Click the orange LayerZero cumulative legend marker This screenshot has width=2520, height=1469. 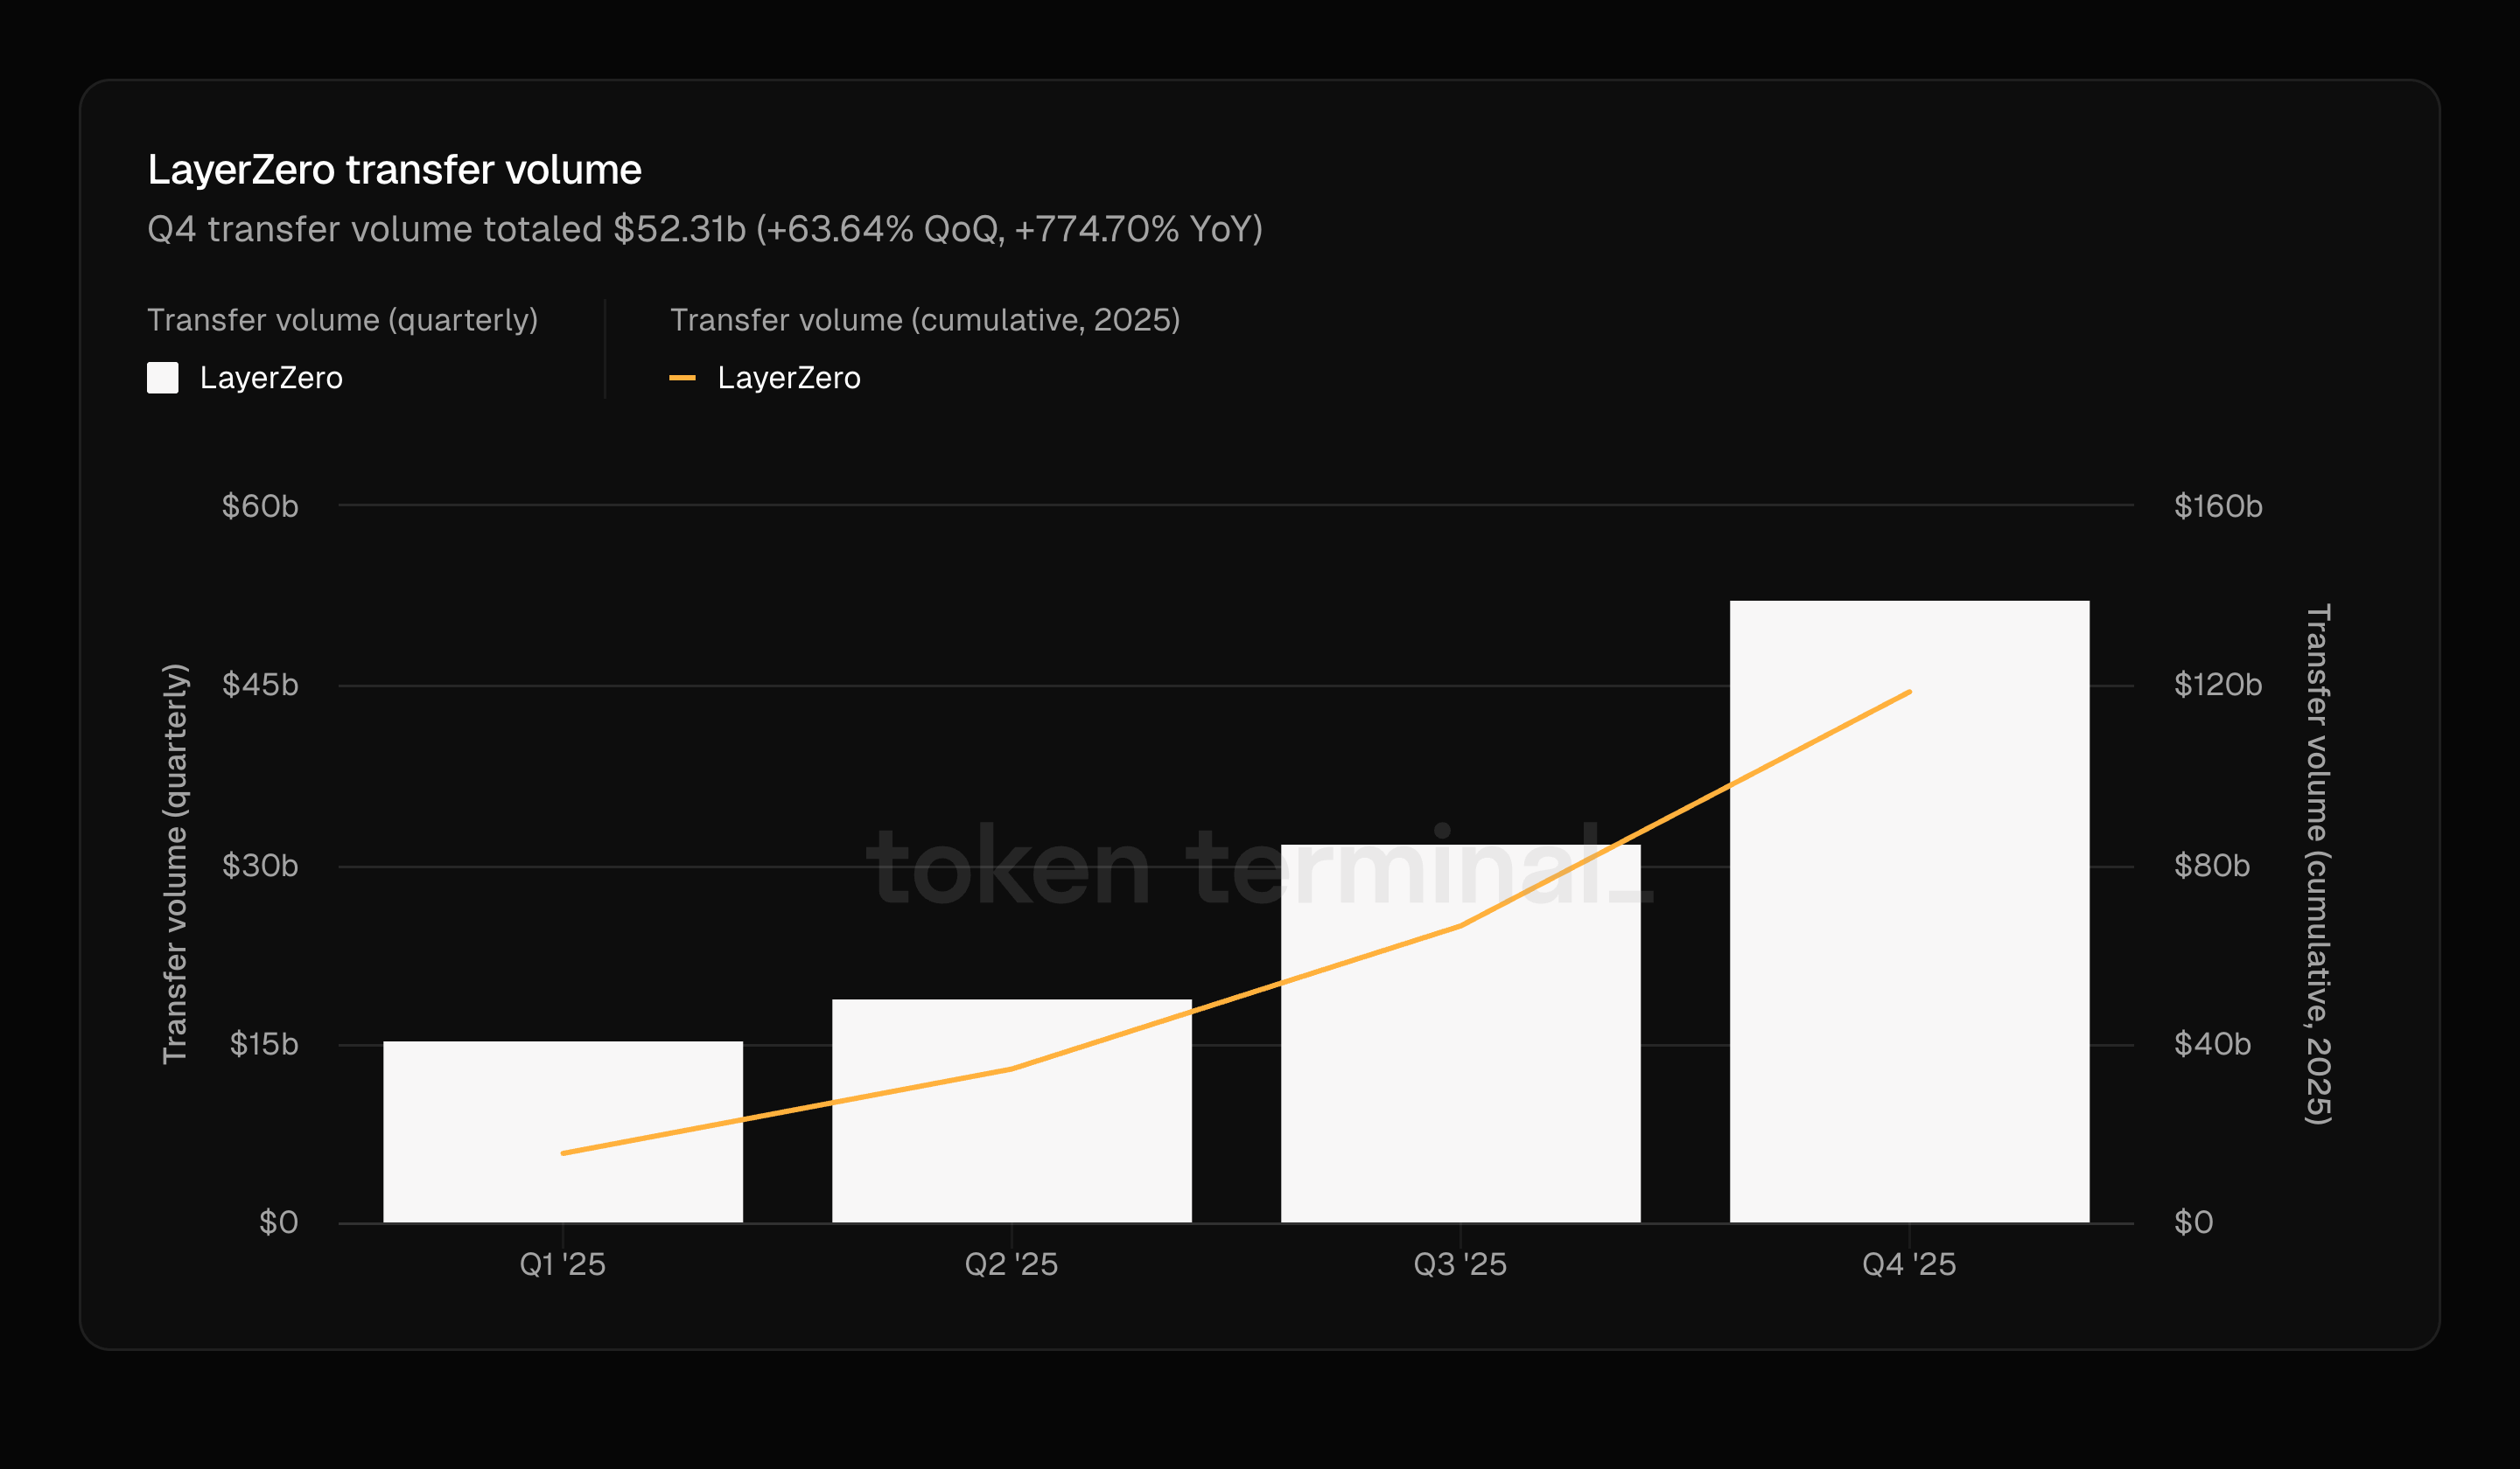pos(682,378)
